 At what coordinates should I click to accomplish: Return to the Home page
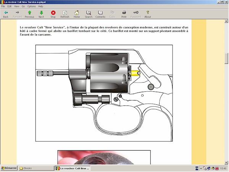coord(77,13)
